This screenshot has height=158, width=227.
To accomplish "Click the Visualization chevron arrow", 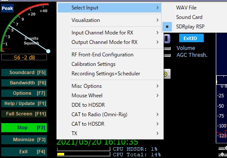I will (x=158, y=20).
